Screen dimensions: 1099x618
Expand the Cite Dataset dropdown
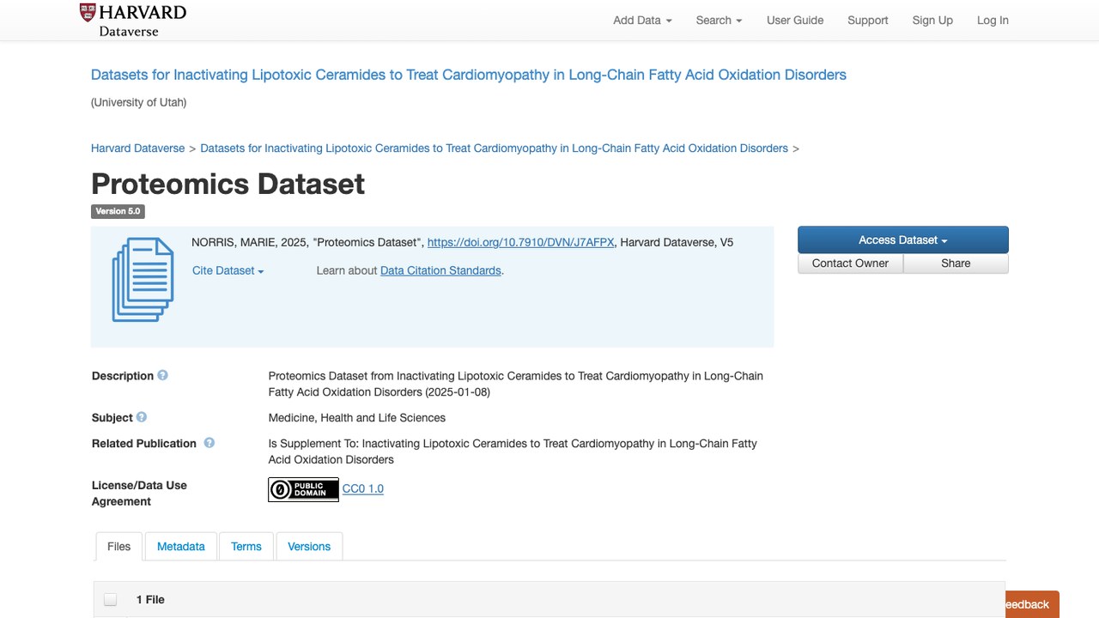[x=228, y=270]
